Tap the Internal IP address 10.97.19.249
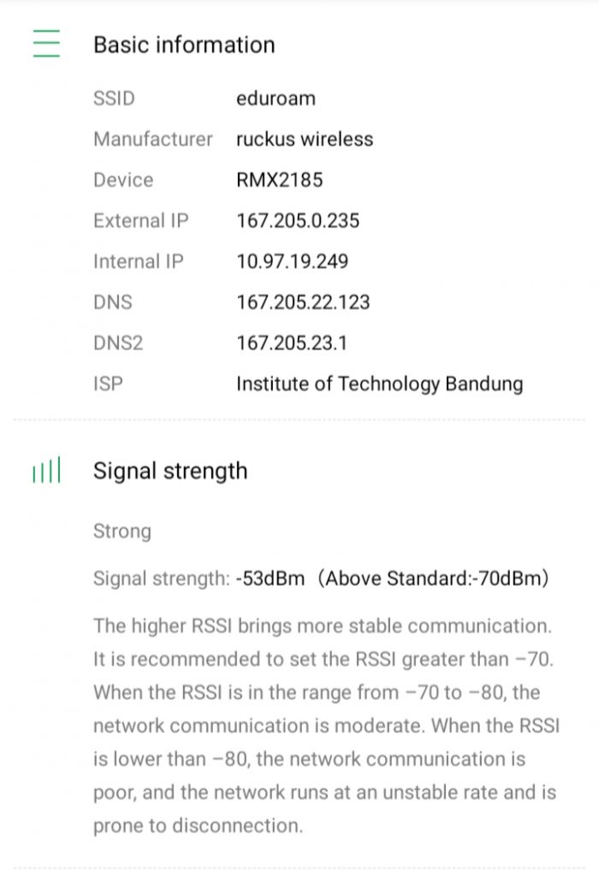This screenshot has width=599, height=877. click(293, 261)
